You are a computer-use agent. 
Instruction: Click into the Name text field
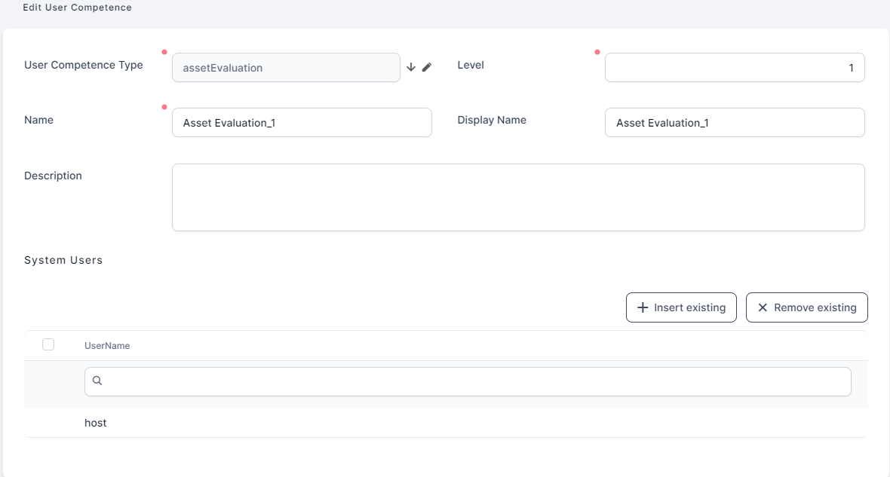302,123
